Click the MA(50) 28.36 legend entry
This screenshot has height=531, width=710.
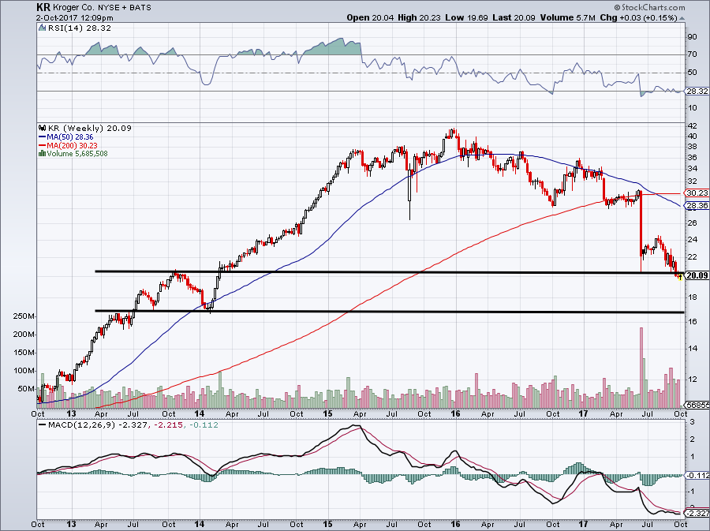coord(66,136)
